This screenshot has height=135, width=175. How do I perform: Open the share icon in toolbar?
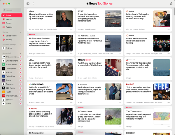coord(171,3)
